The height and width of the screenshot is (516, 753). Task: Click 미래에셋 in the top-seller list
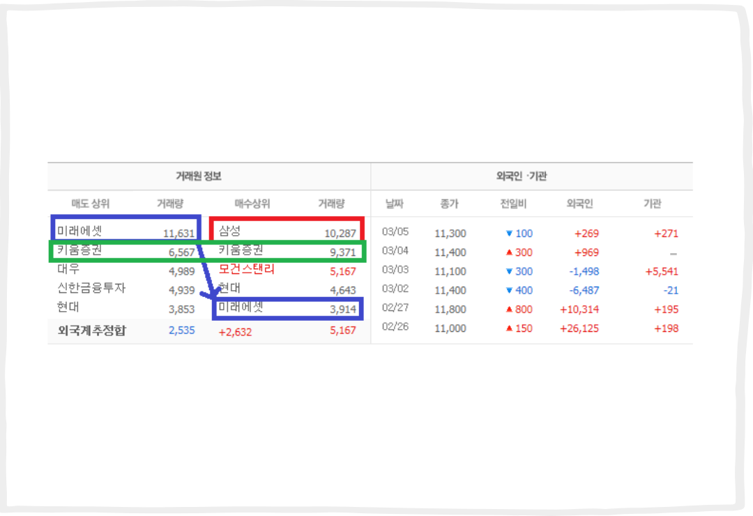79,231
